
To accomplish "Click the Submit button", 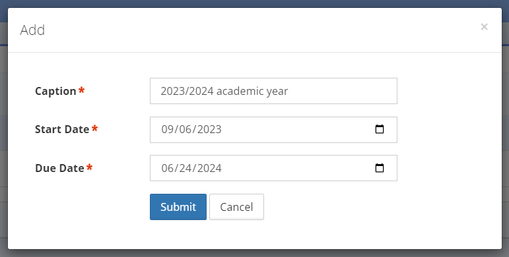I will [x=178, y=207].
